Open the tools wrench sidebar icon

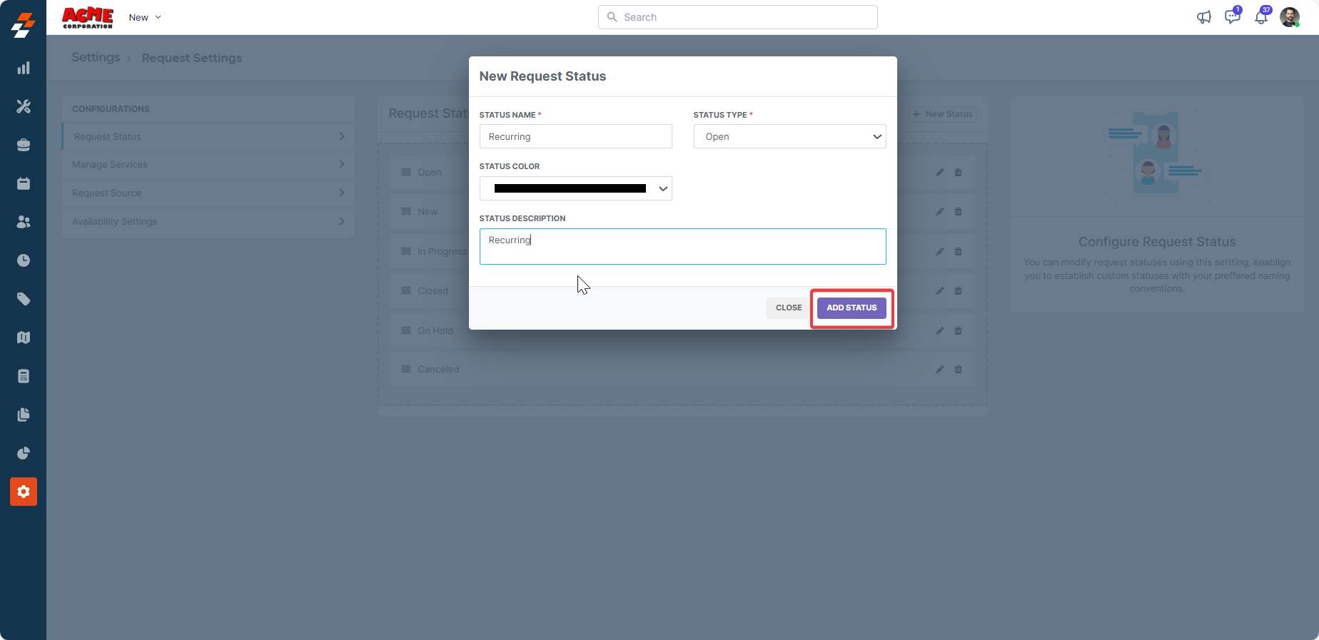click(x=24, y=106)
